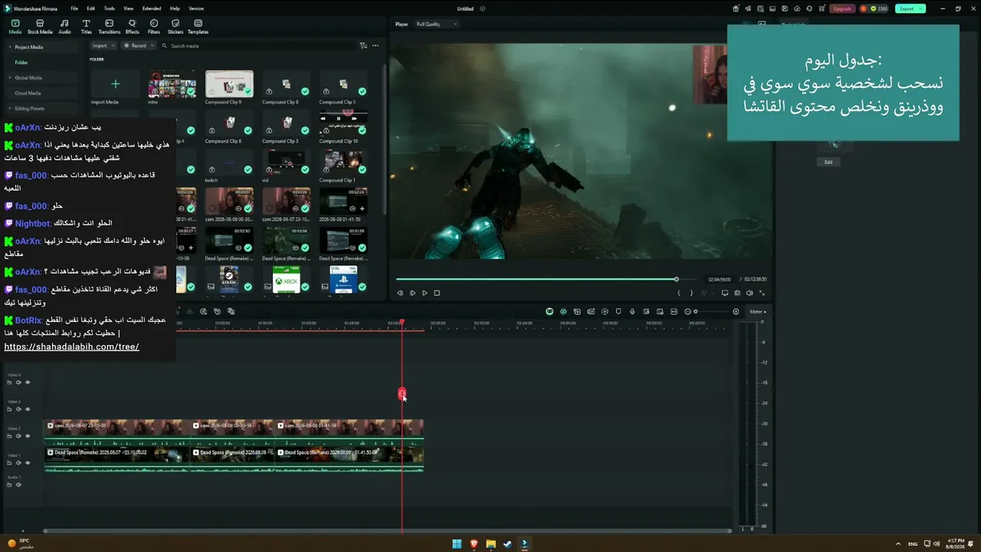Viewport: 981px width, 552px height.
Task: Zoom out the timeline
Action: coord(687,311)
